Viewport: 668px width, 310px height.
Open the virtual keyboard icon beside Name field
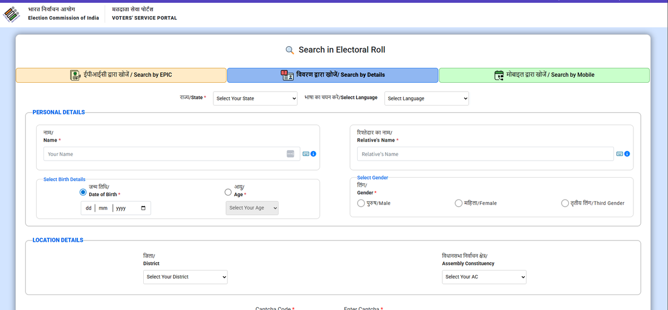click(x=306, y=154)
